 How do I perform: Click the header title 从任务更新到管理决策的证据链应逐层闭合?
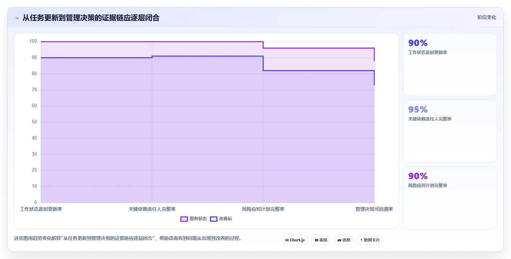91,18
